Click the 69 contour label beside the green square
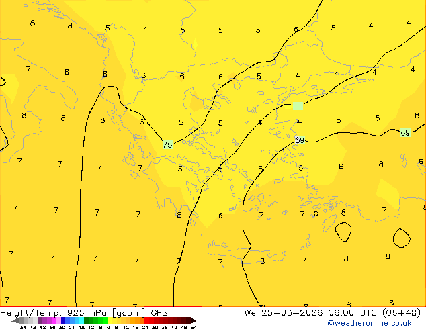The width and height of the screenshot is (426, 329). (300, 140)
